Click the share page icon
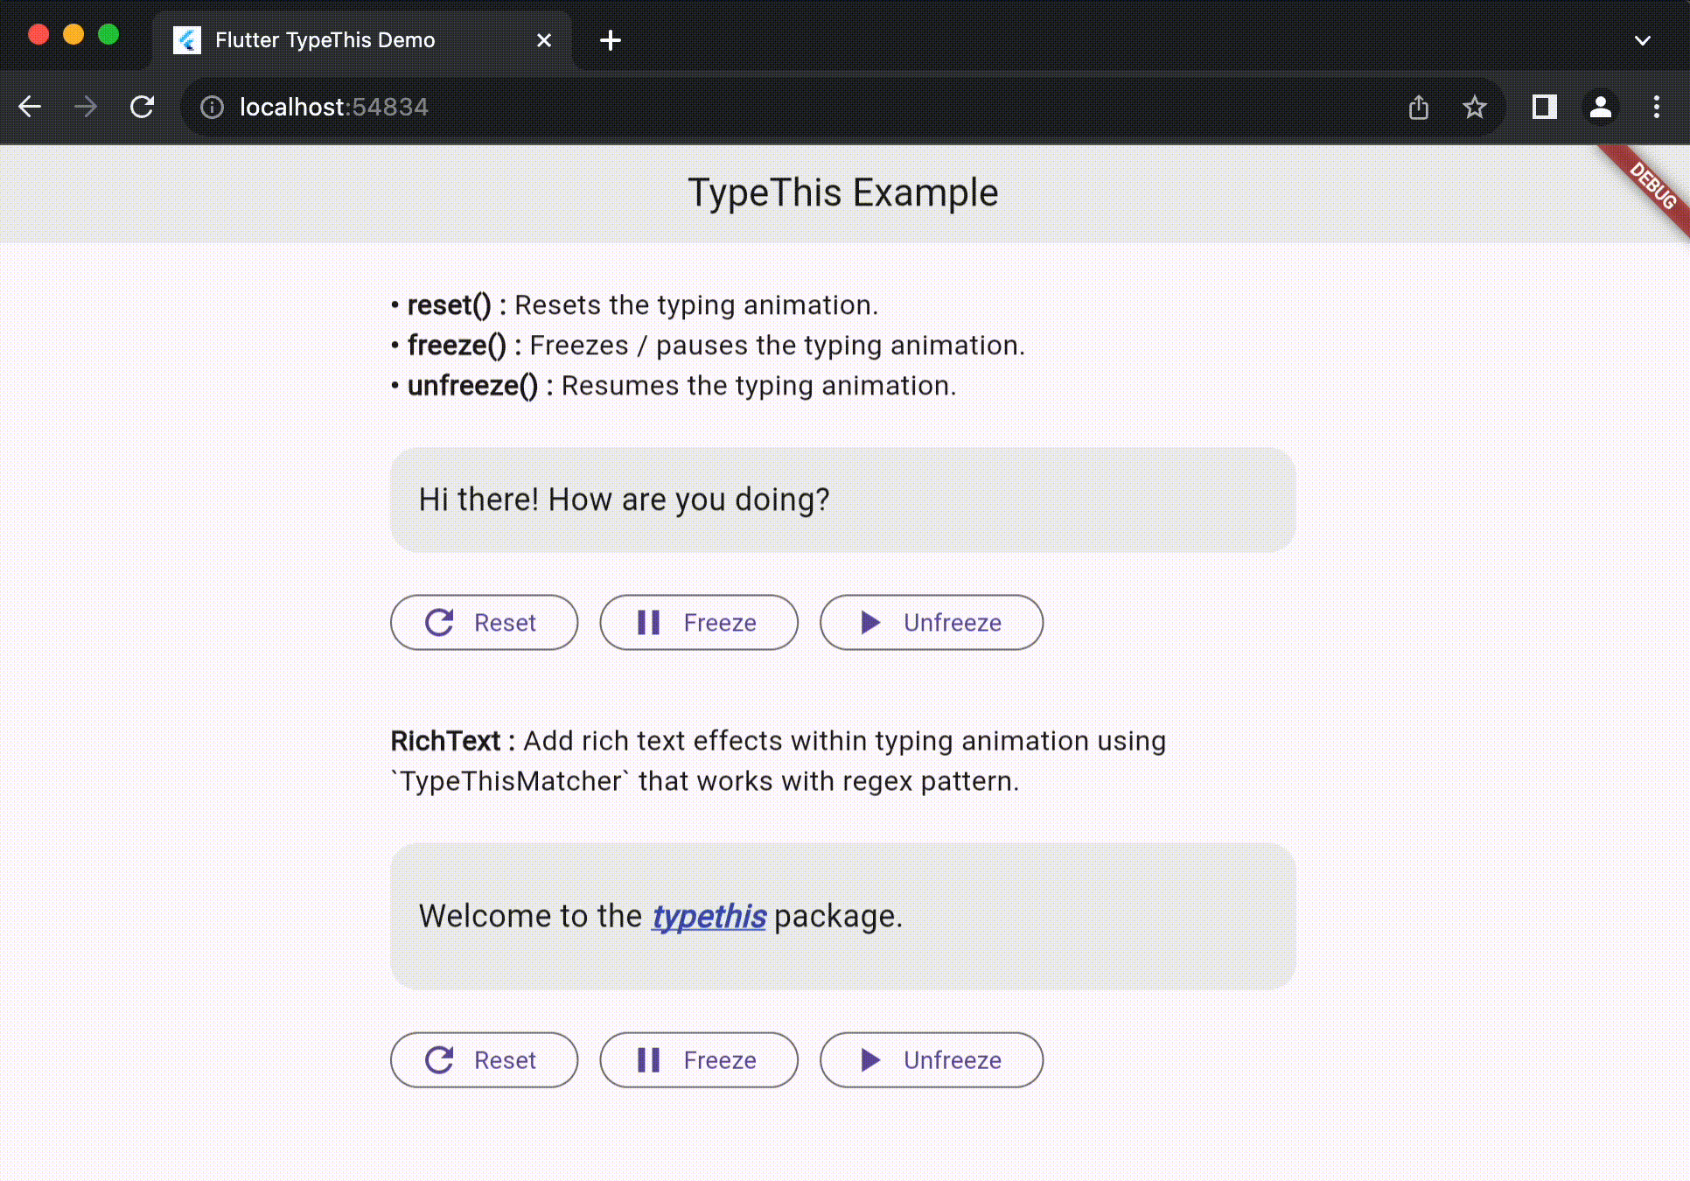 1419,107
